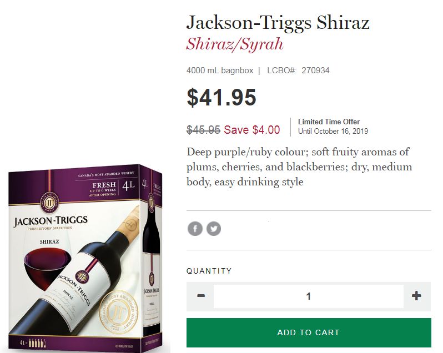Select the $41.95 sale price
443x353 pixels.
click(221, 97)
